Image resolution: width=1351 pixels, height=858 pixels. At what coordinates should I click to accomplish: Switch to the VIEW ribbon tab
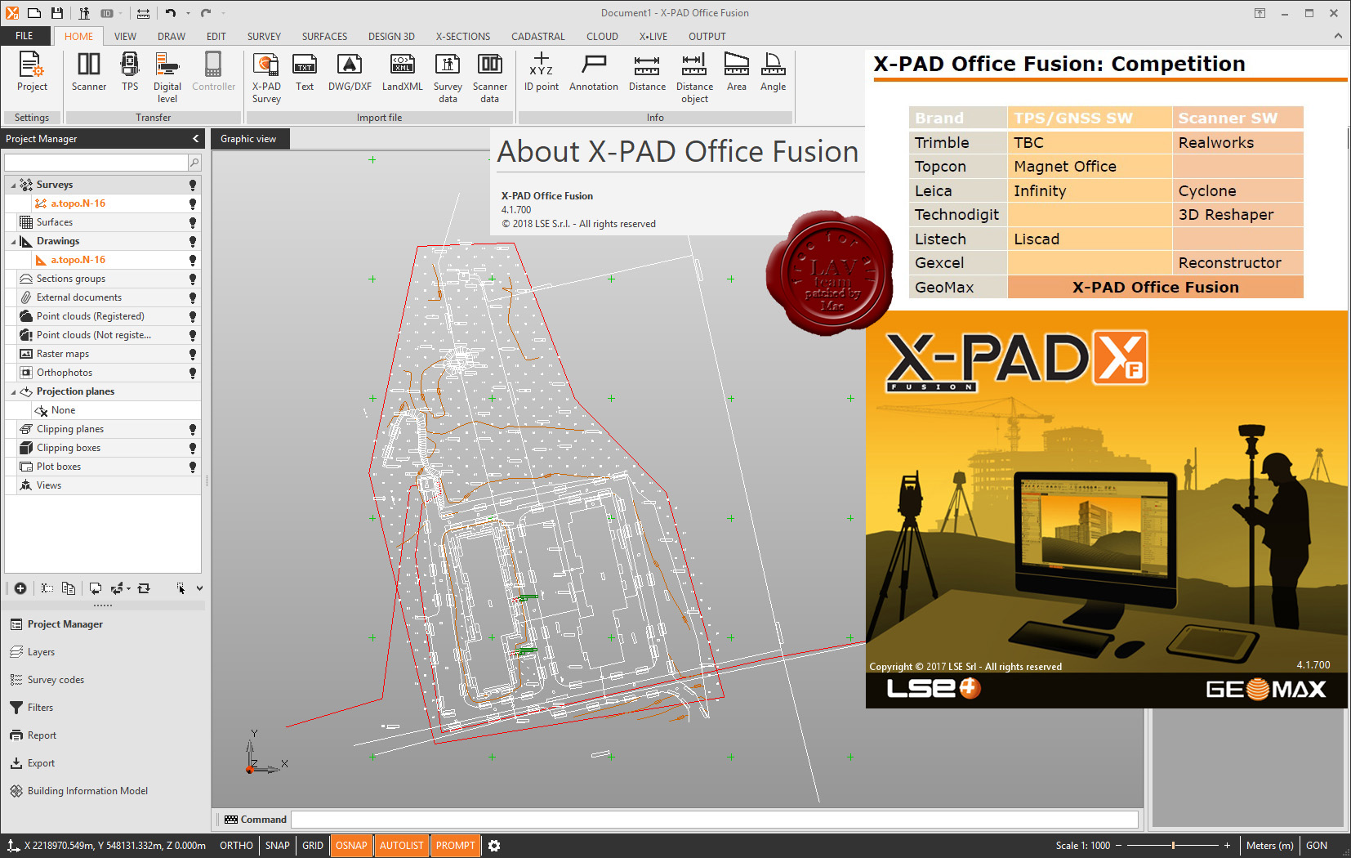coord(125,36)
